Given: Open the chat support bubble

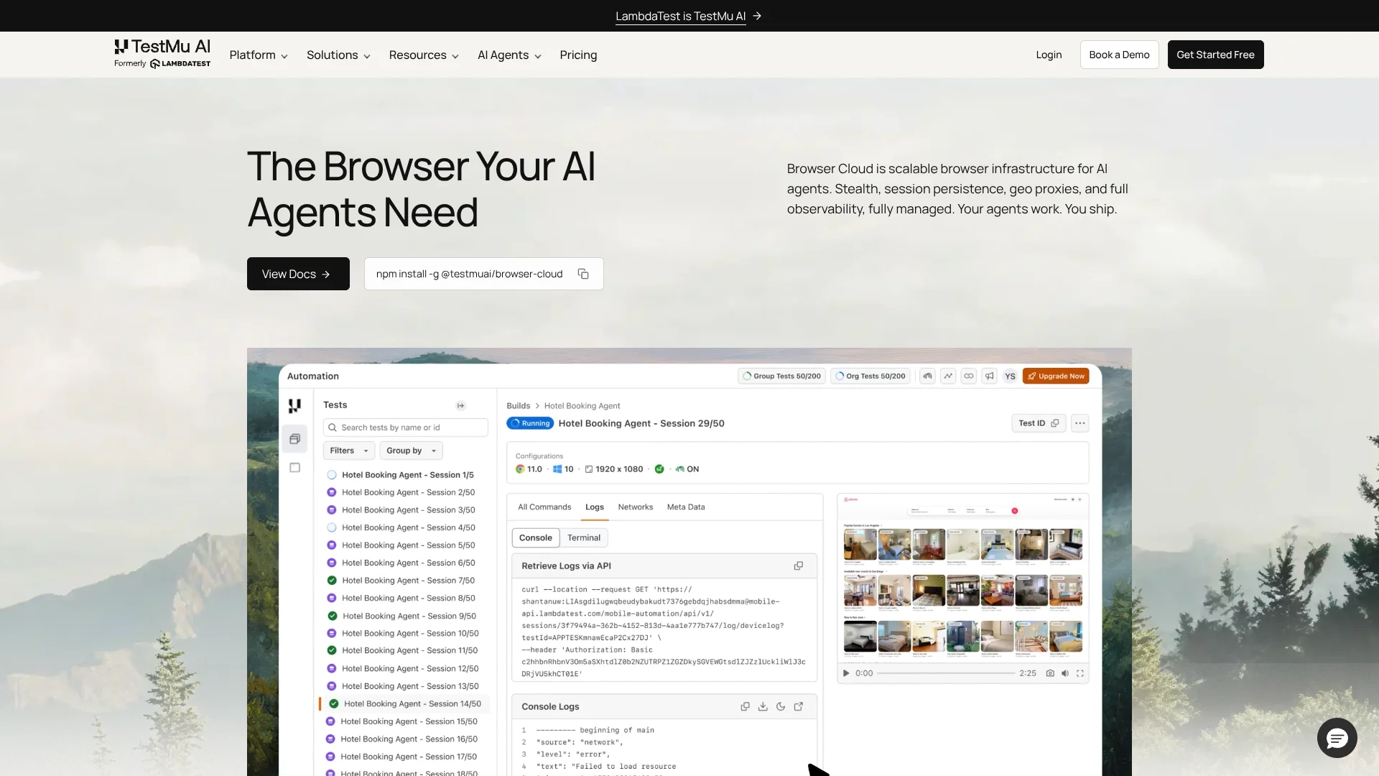Looking at the screenshot, I should pyautogui.click(x=1337, y=738).
